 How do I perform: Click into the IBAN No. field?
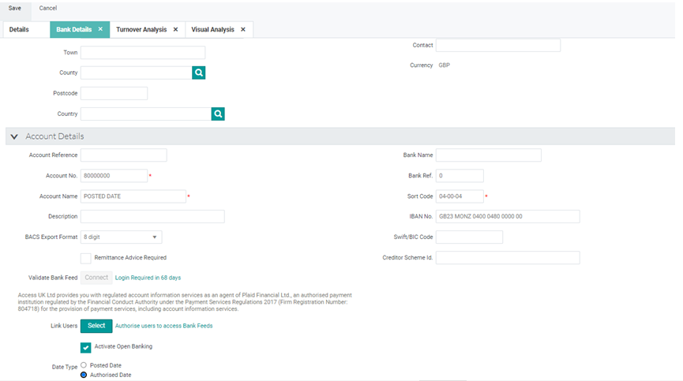coord(507,216)
